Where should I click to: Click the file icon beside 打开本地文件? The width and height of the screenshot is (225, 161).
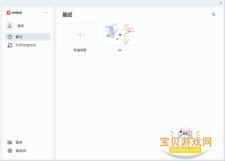tap(10, 45)
